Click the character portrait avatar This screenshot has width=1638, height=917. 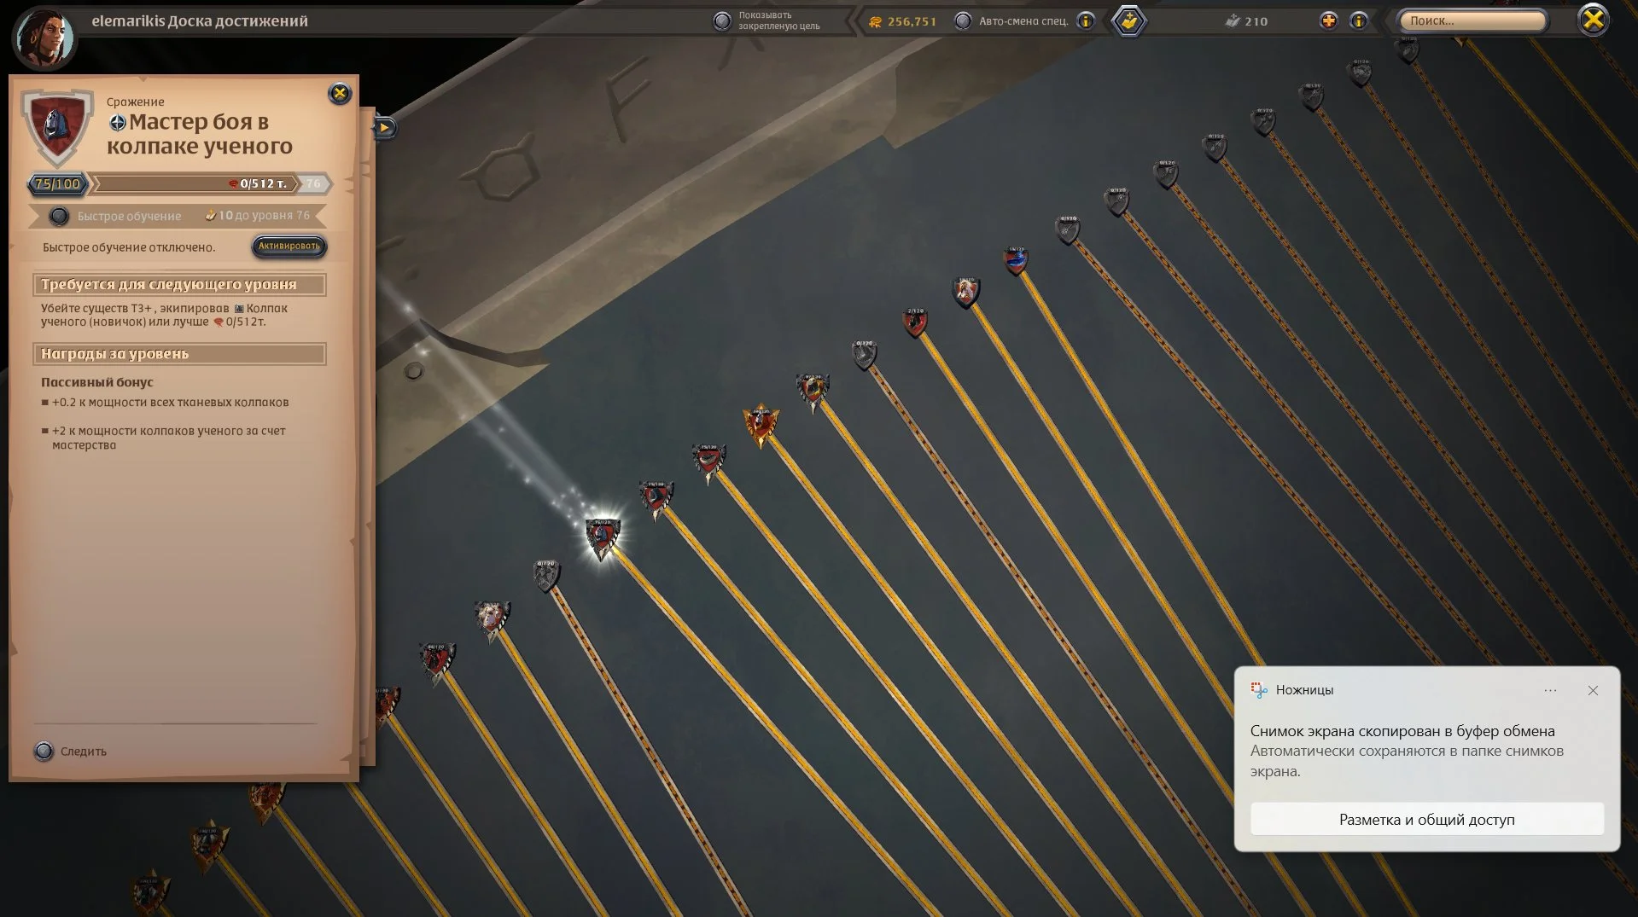point(44,37)
